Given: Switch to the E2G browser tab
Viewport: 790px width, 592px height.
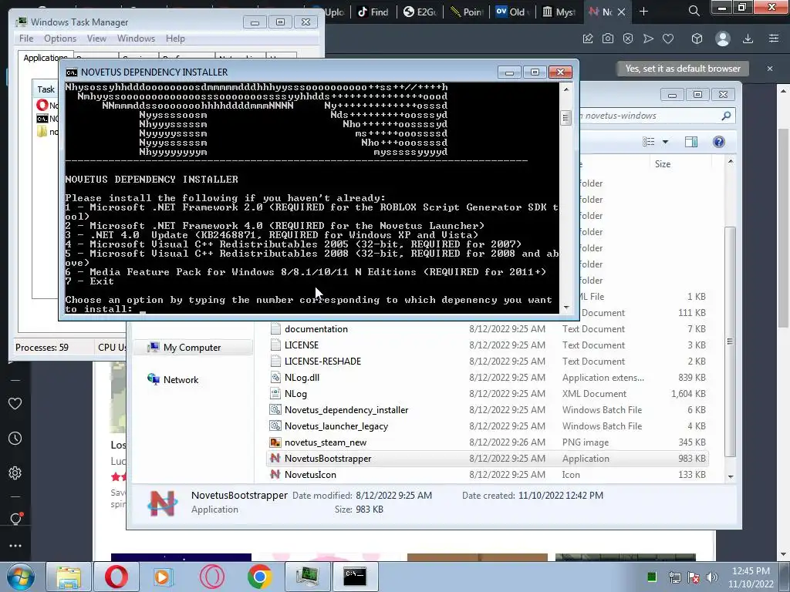Looking at the screenshot, I should coord(420,12).
